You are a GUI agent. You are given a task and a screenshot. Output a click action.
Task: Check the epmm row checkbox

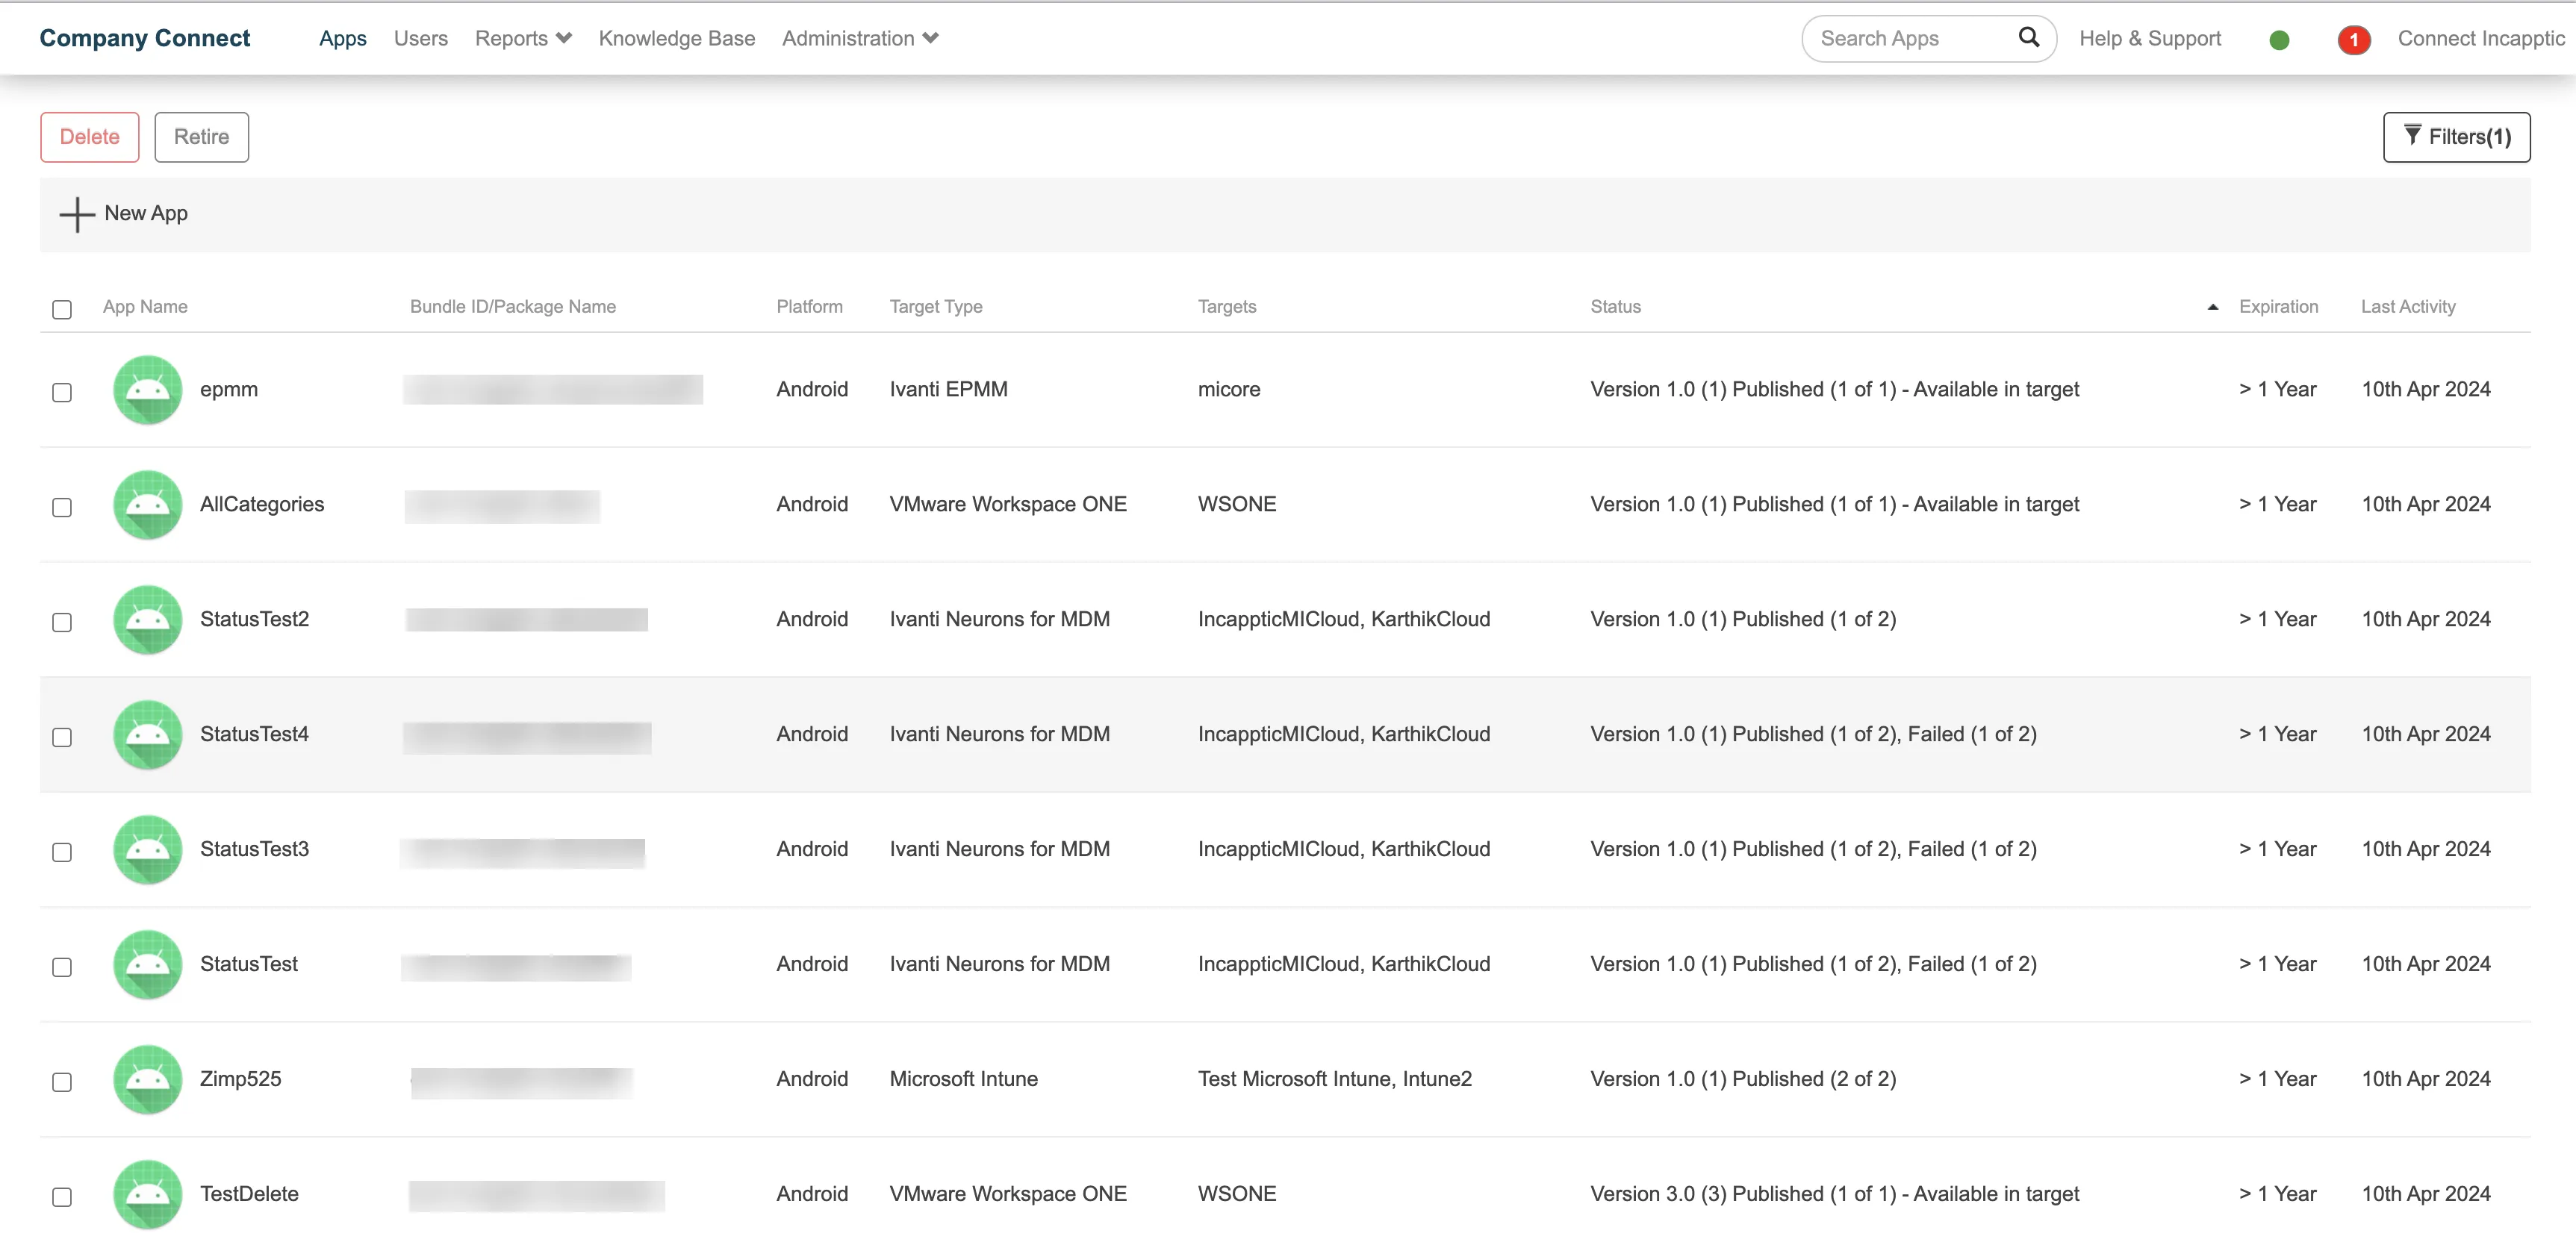coord(62,392)
